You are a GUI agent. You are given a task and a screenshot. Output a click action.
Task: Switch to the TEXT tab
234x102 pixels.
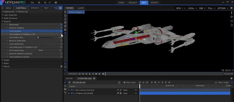[46, 8]
